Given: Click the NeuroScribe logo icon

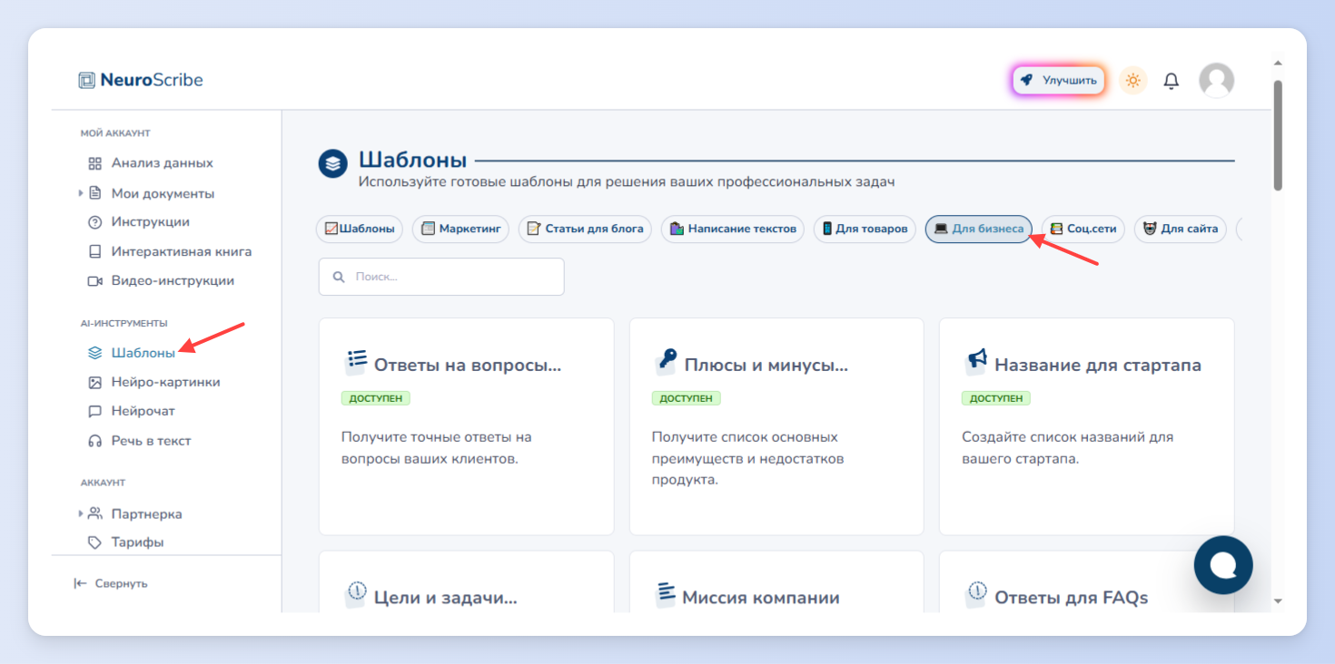Looking at the screenshot, I should click(86, 80).
